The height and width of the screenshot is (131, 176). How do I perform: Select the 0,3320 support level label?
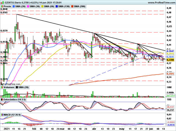[x=4, y=79]
